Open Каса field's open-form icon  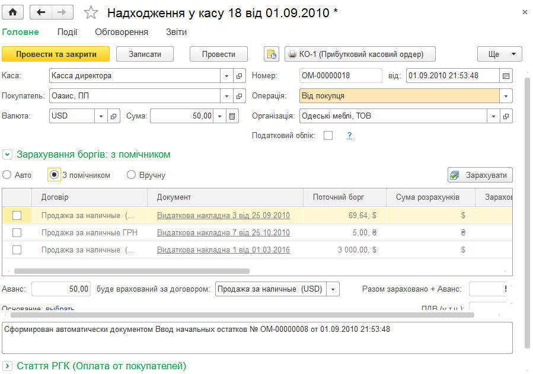(x=240, y=76)
